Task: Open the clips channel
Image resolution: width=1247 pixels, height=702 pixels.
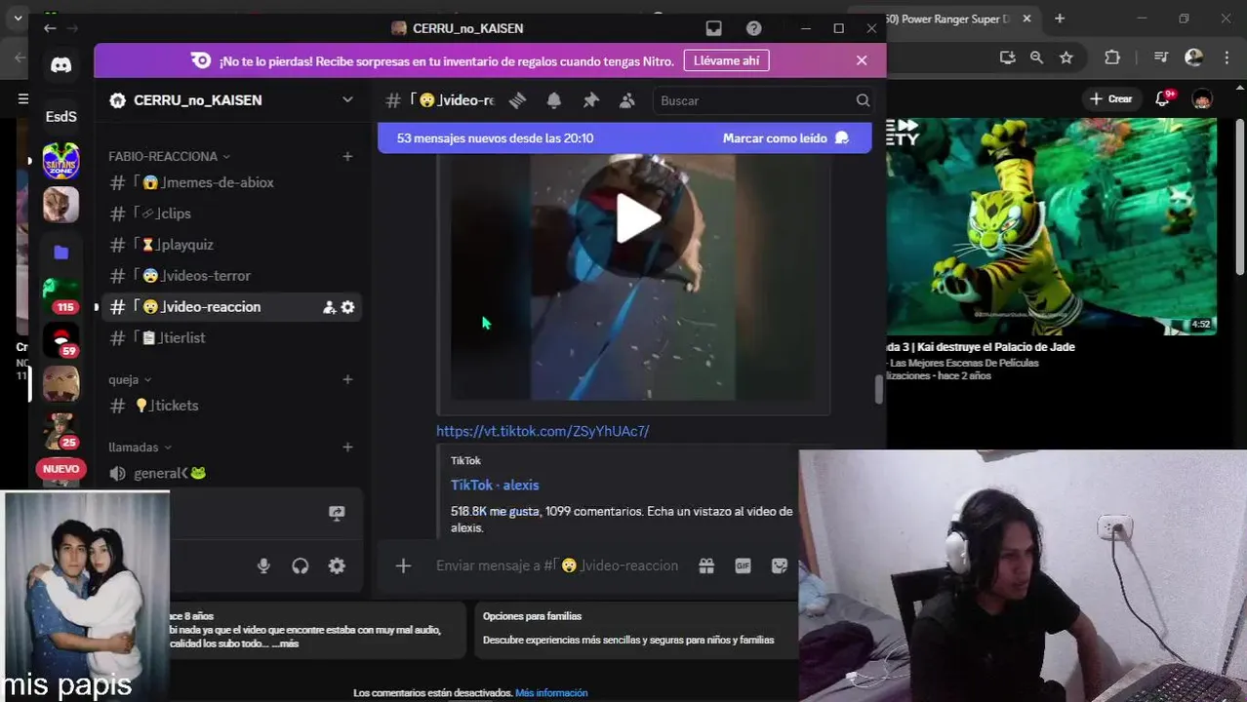Action: (x=231, y=214)
